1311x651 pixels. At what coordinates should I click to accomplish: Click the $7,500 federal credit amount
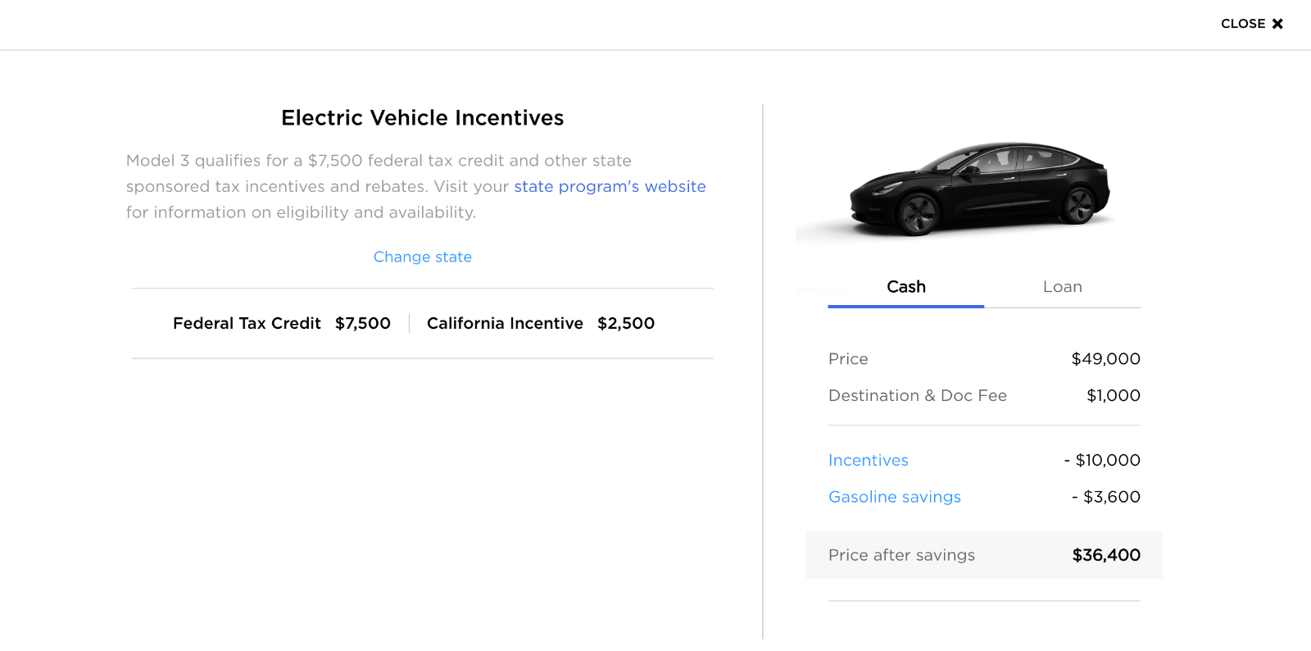pyautogui.click(x=363, y=323)
